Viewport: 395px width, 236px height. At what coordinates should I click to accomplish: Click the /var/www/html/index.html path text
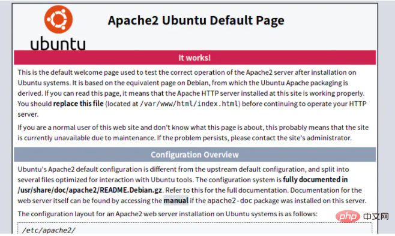(189, 104)
